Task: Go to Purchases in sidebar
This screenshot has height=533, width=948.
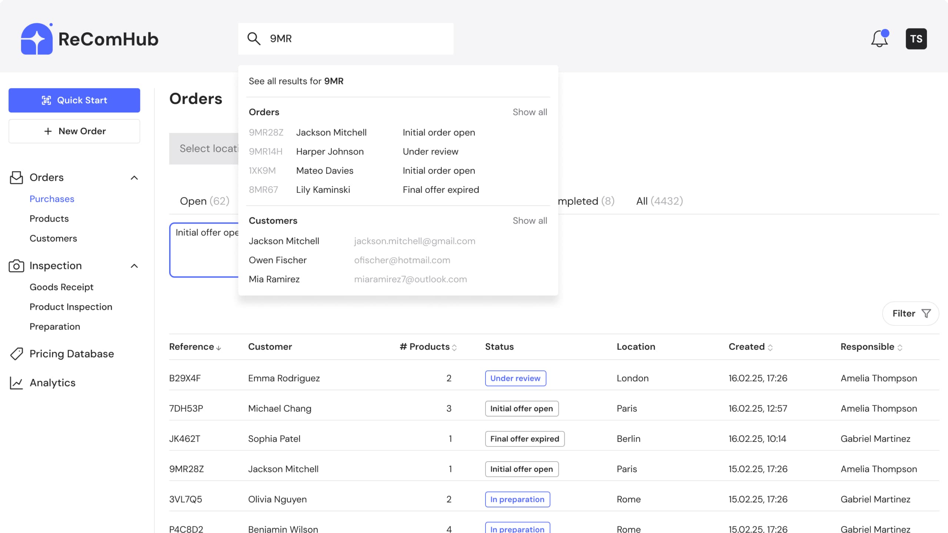Action: point(52,199)
